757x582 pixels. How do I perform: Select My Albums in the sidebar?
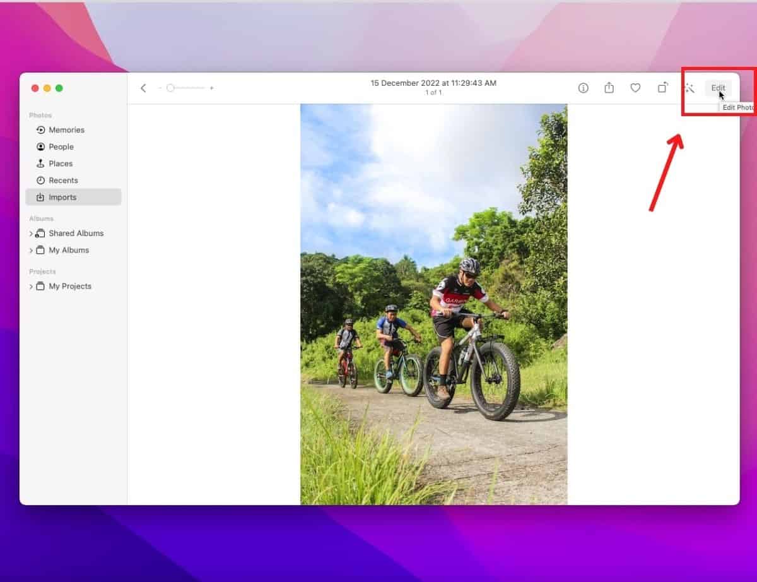[69, 250]
